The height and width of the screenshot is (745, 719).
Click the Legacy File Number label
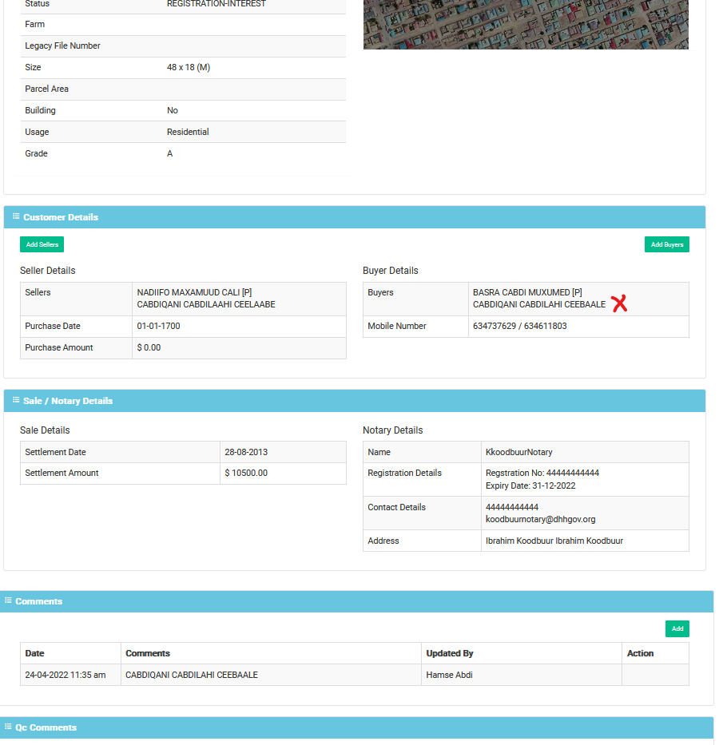tap(63, 46)
